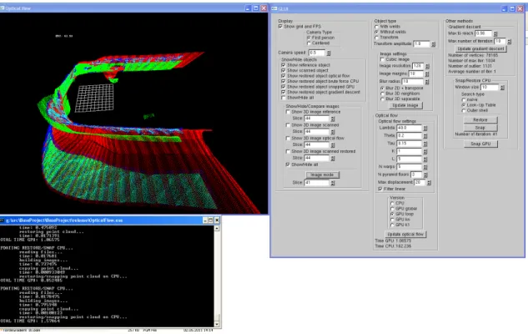Toggle Show restored object gradient descent
Image resolution: width=528 pixels, height=334 pixels.
point(284,92)
